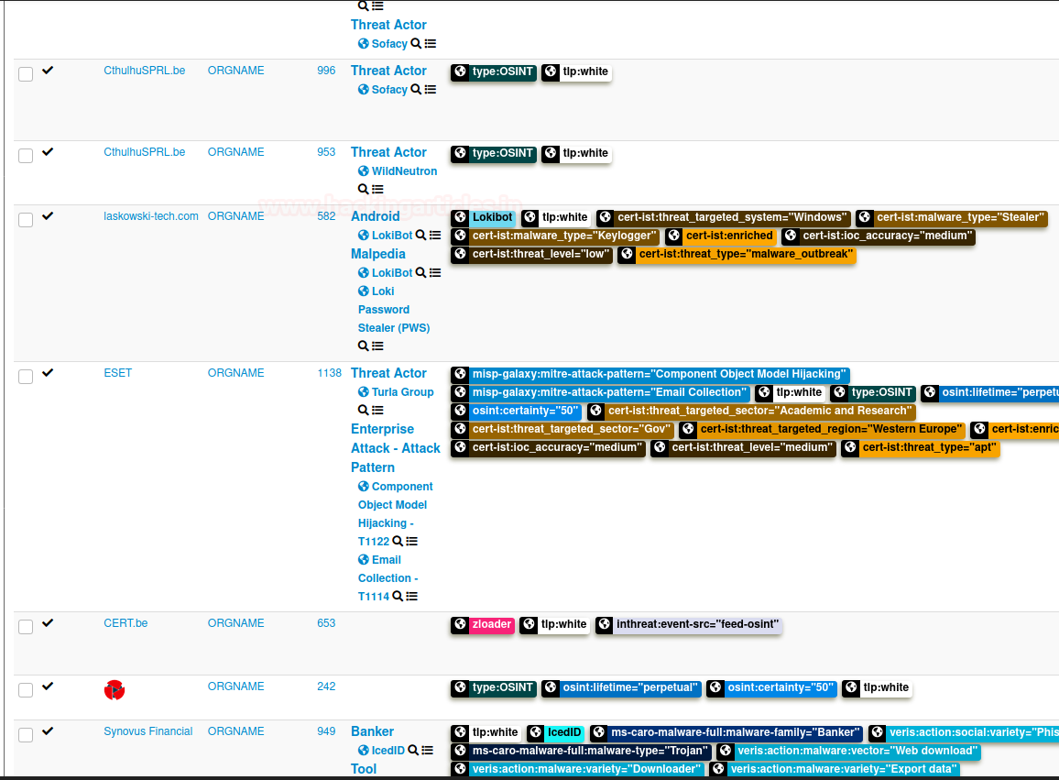Click the Malpedia galaxy heading
1059x780 pixels.
[x=378, y=254]
